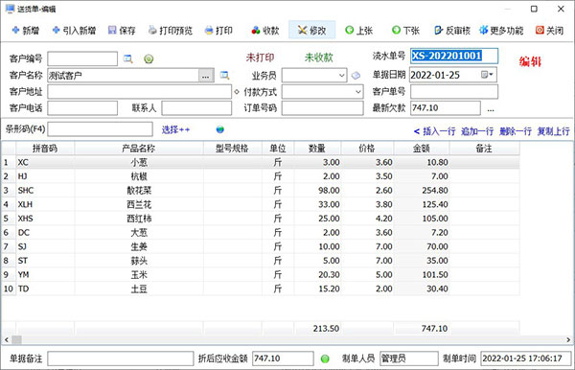The image size is (575, 370).
Task: Click the 修改 edit toolbar button
Action: coord(312,30)
